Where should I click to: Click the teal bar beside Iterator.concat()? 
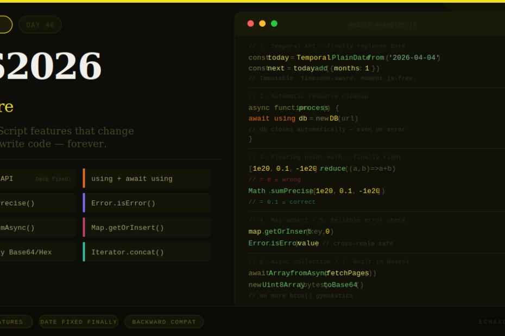pos(84,252)
